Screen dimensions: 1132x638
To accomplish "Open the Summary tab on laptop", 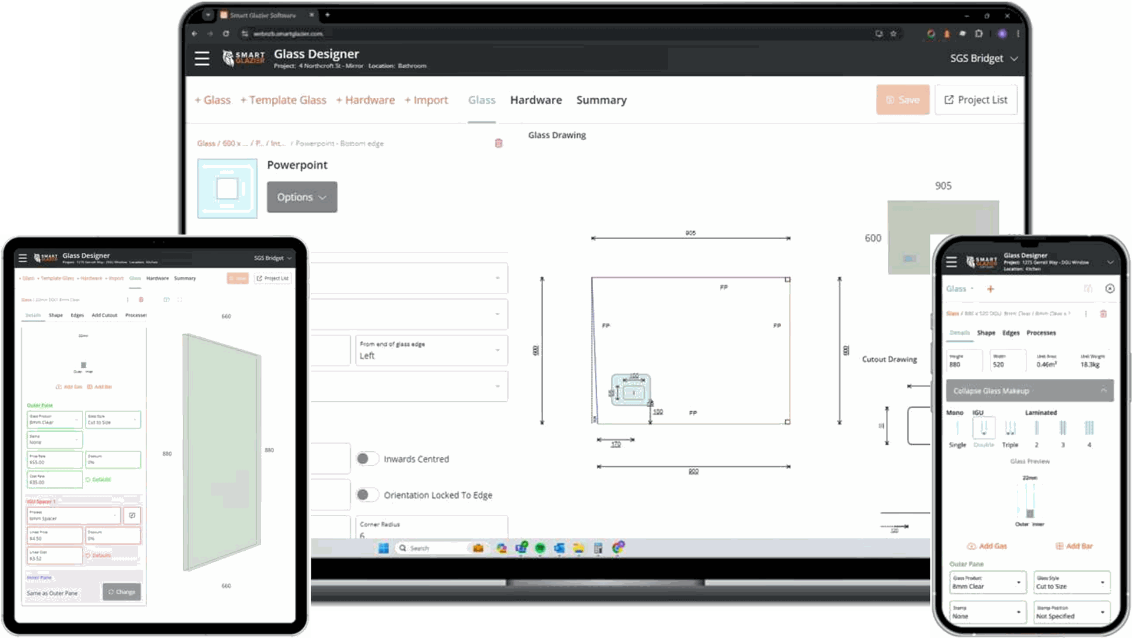I will click(601, 100).
